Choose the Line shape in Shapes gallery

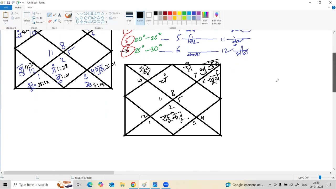(x=77, y=13)
